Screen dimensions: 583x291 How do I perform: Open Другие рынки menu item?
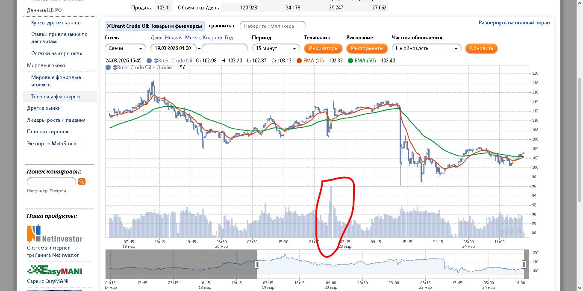(44, 108)
